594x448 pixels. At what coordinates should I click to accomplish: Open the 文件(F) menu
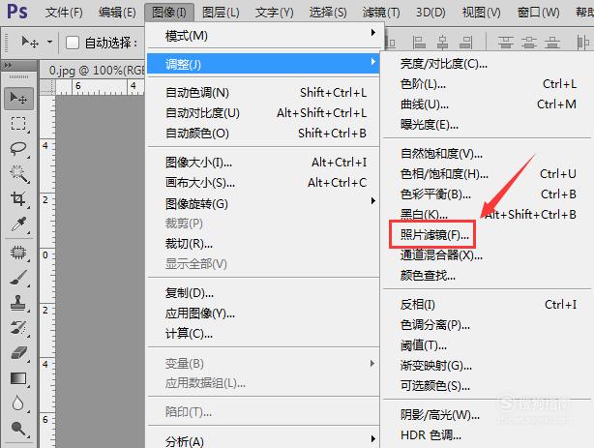pos(64,13)
